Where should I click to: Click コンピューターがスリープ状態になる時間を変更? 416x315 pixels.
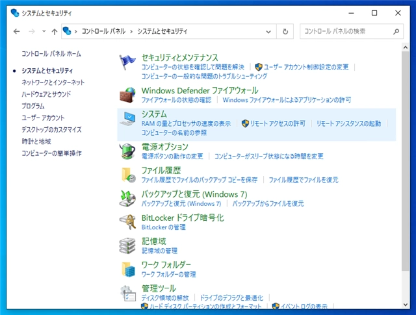coord(268,157)
